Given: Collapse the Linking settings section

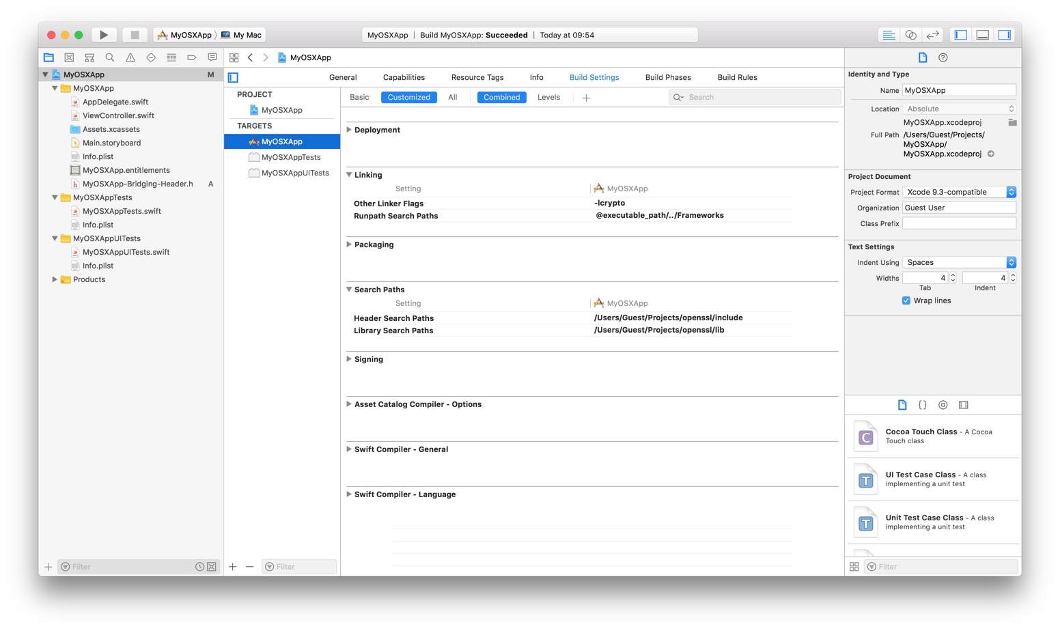Looking at the screenshot, I should [x=349, y=175].
